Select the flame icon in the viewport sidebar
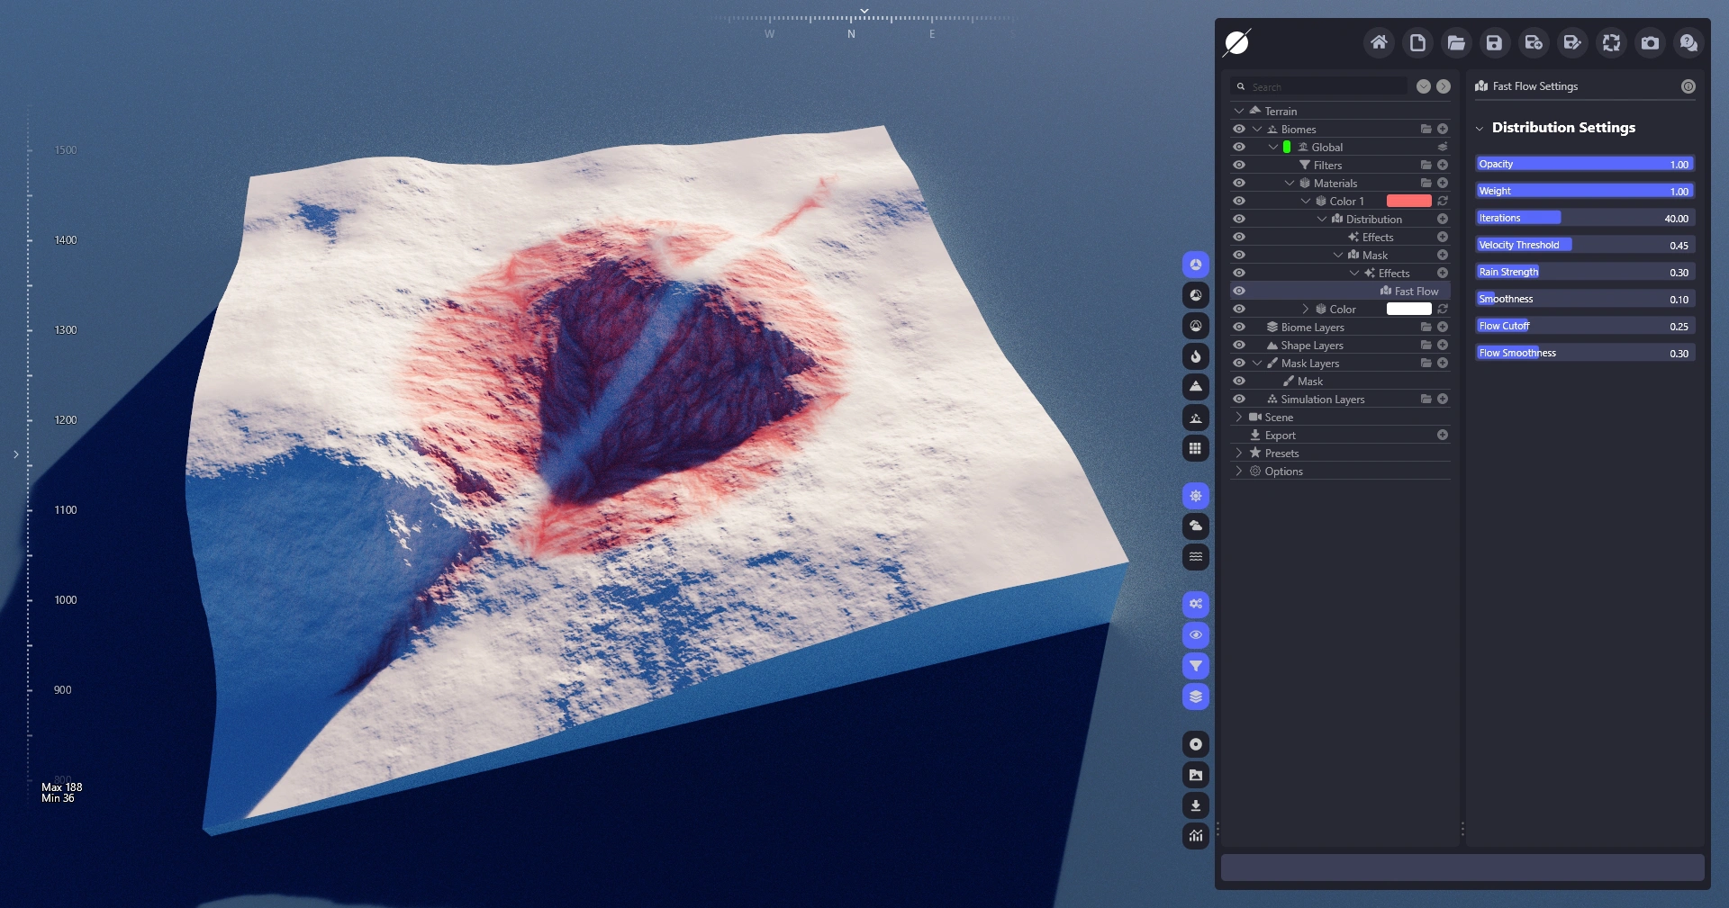Viewport: 1729px width, 908px height. pos(1195,356)
